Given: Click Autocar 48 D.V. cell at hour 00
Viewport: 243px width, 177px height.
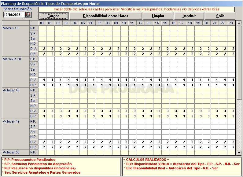Looking at the screenshot, I should (42, 111).
